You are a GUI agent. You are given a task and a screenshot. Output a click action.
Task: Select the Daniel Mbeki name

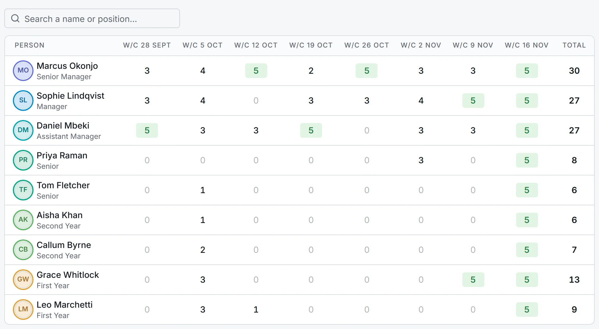tap(63, 126)
